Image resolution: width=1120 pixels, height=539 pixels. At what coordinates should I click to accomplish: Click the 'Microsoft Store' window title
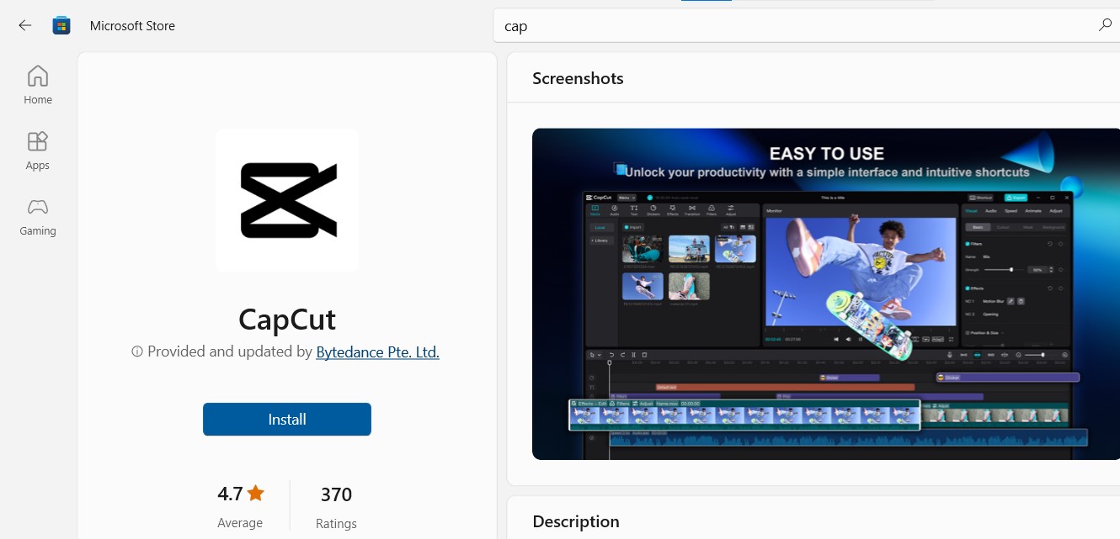tap(132, 25)
